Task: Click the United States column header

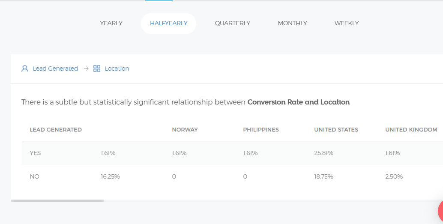Action: pyautogui.click(x=336, y=130)
